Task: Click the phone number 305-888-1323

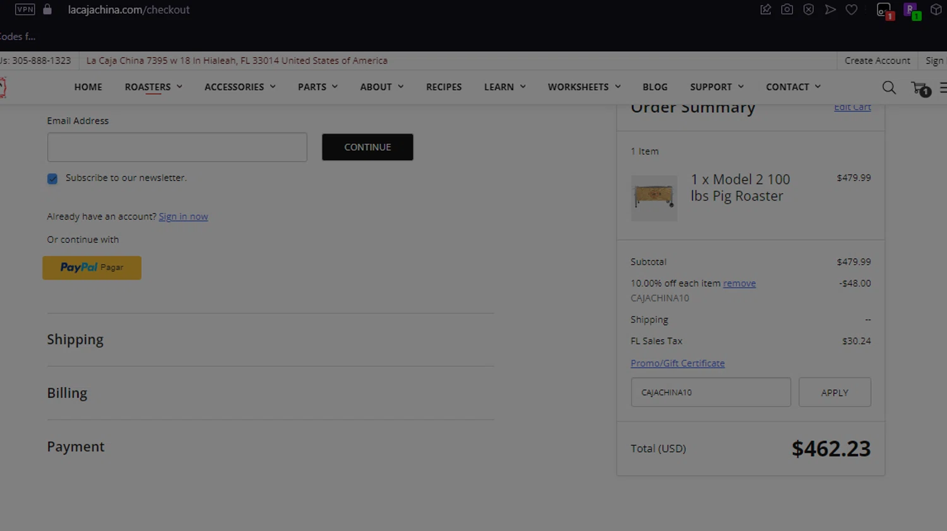Action: point(41,61)
